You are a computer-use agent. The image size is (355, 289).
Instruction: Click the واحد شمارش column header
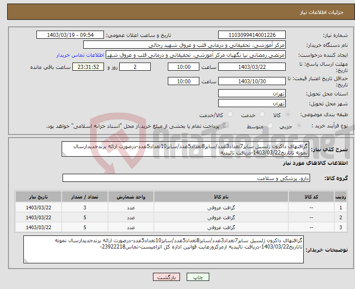(131, 197)
